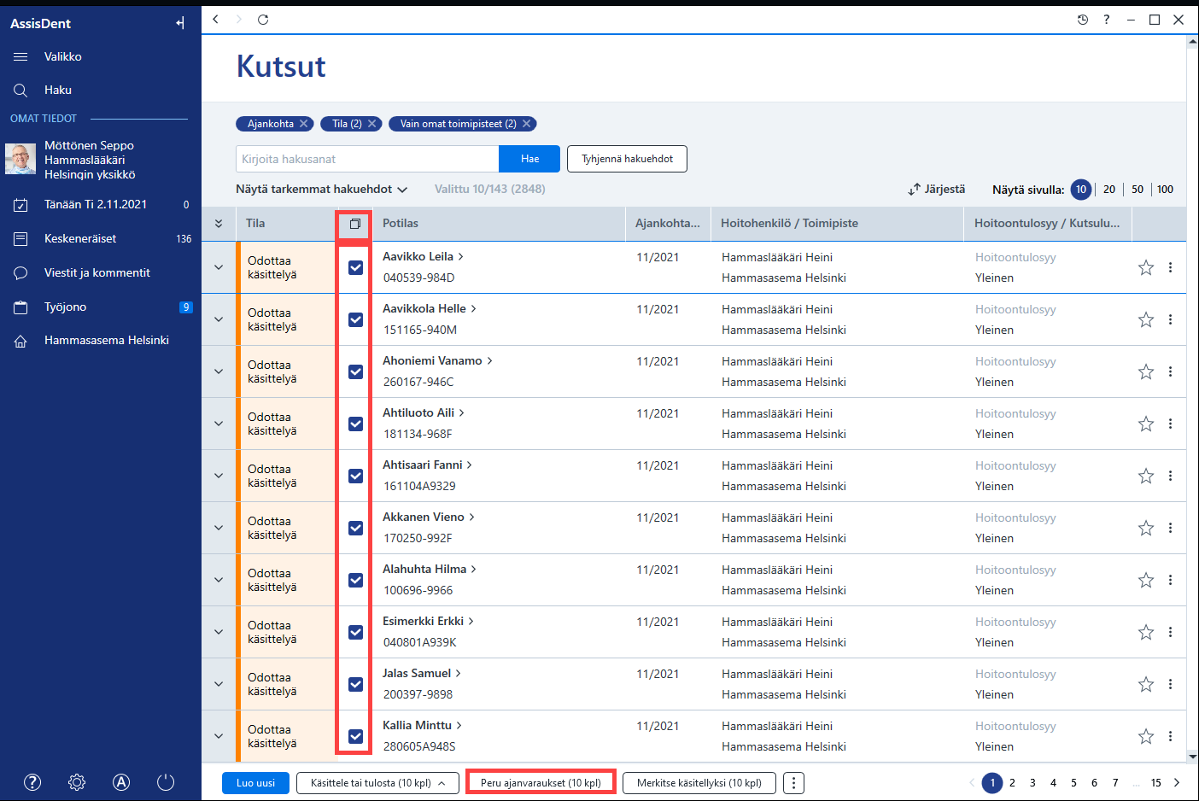
Task: Star the Jalas Samuel row
Action: (1146, 684)
